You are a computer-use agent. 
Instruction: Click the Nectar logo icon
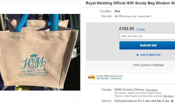(x=92, y=77)
